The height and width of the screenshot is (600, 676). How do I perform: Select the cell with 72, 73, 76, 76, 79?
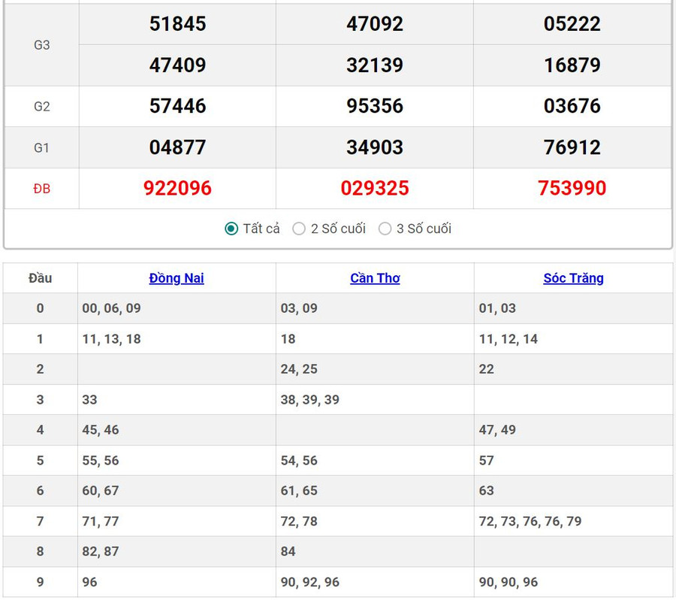pyautogui.click(x=530, y=521)
